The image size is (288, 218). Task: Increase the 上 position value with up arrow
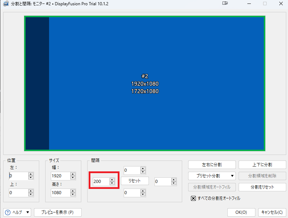(31, 191)
